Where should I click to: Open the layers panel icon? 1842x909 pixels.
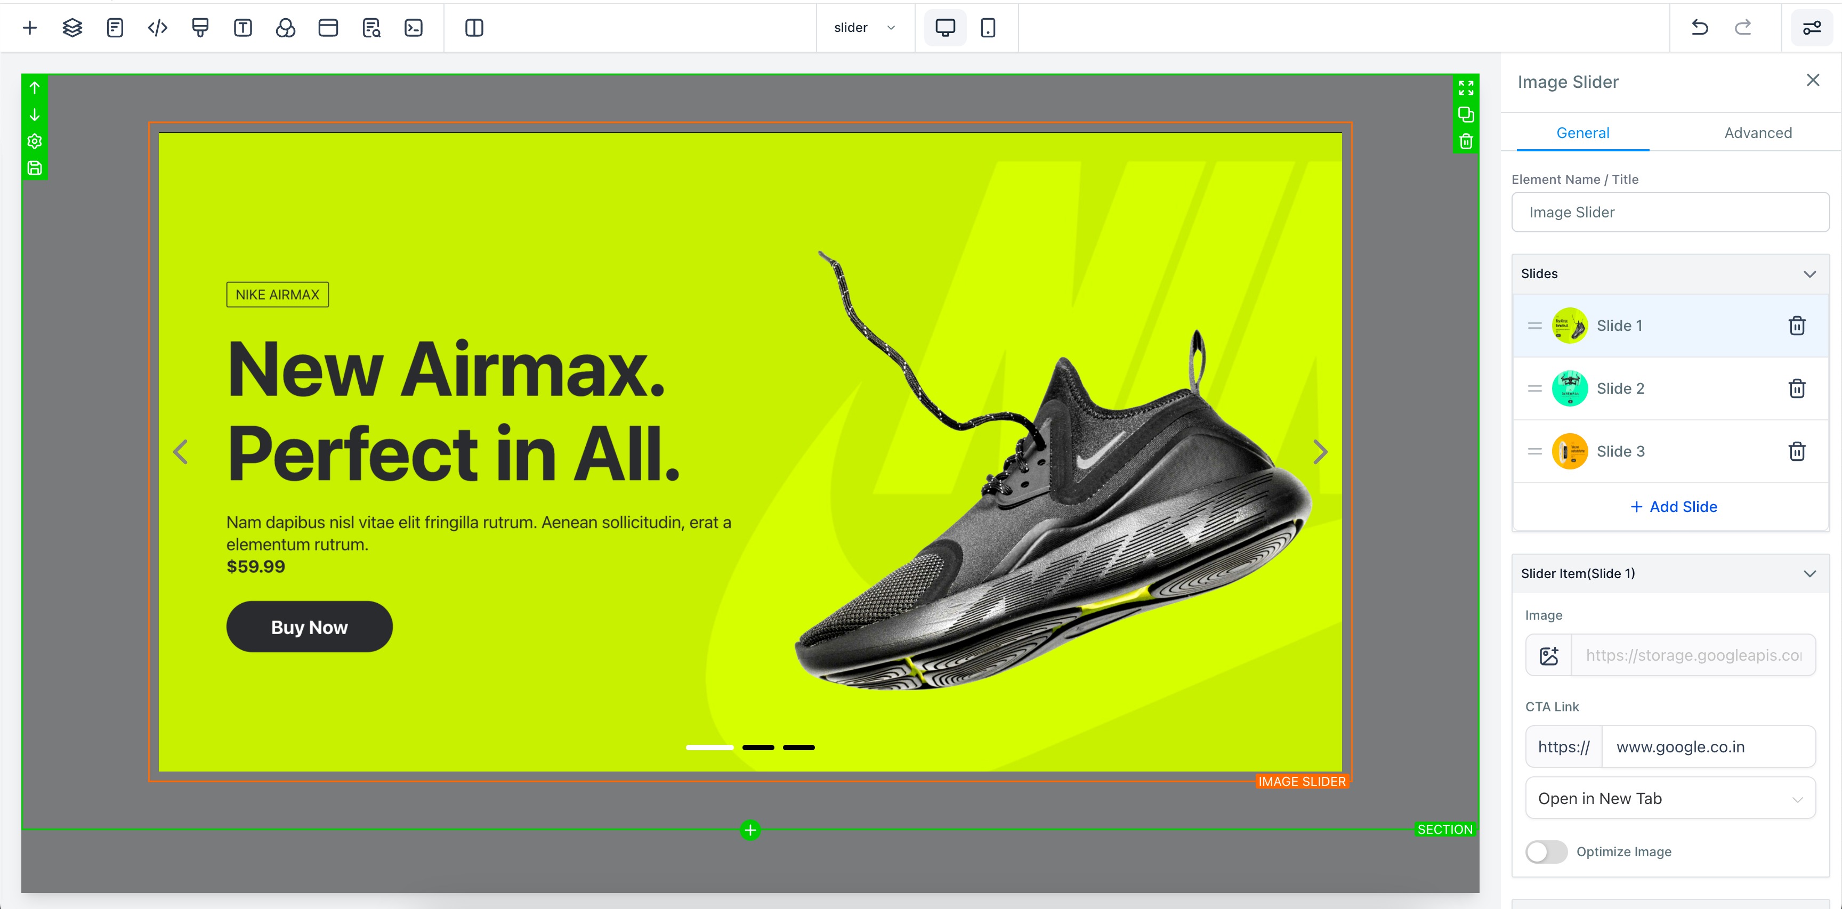[x=72, y=28]
